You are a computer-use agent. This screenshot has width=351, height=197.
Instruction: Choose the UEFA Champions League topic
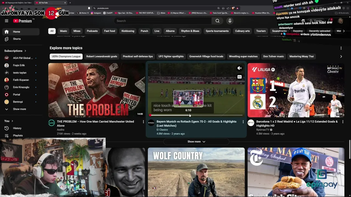coord(66,56)
